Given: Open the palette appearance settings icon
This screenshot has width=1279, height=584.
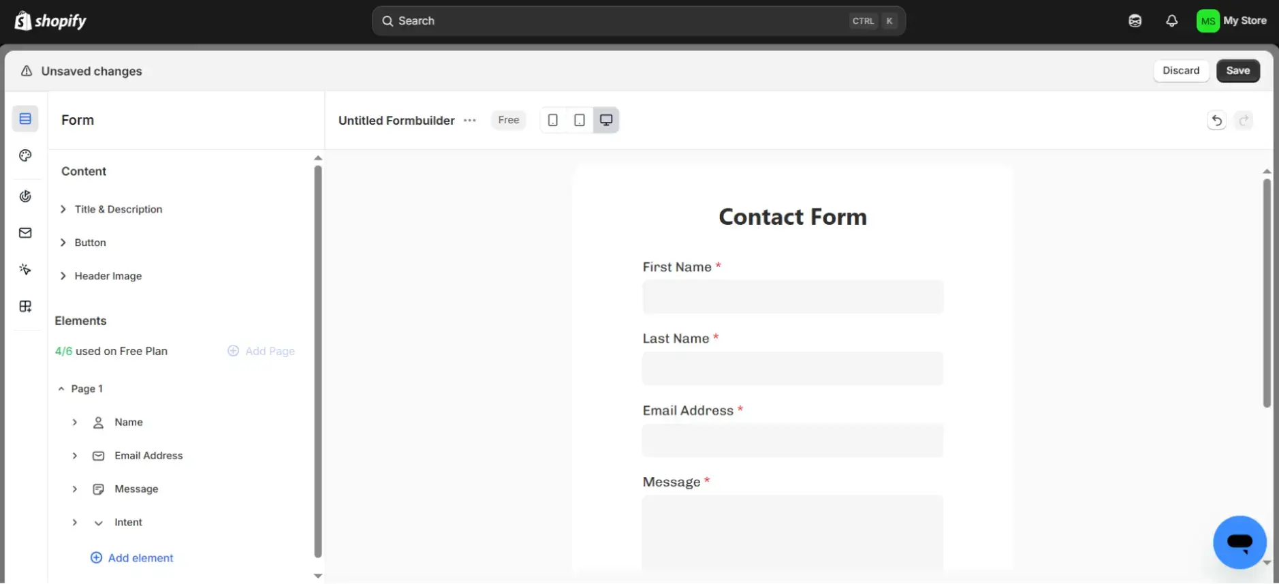Looking at the screenshot, I should pyautogui.click(x=25, y=156).
